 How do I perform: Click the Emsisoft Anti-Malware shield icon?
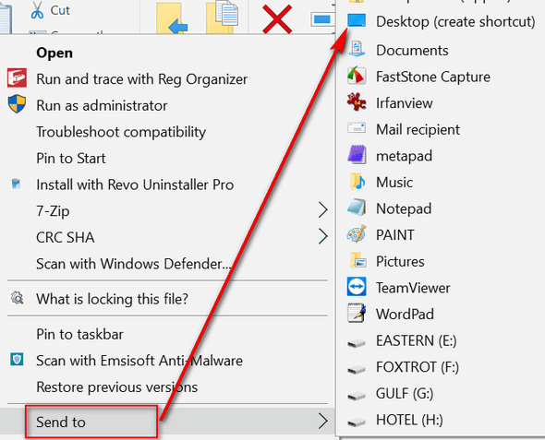point(17,360)
